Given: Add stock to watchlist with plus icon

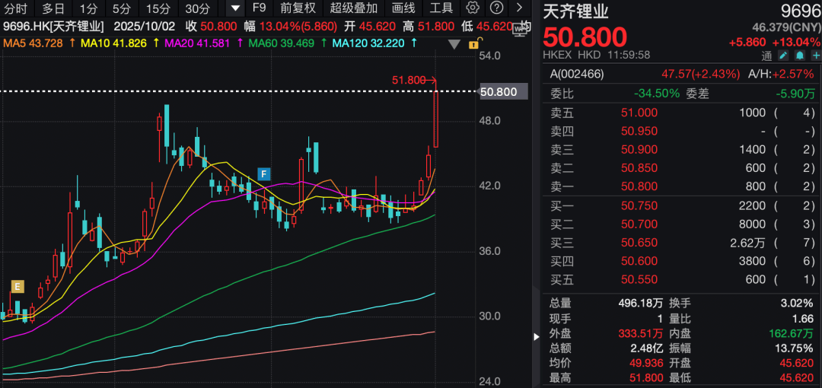Looking at the screenshot, I should point(814,56).
